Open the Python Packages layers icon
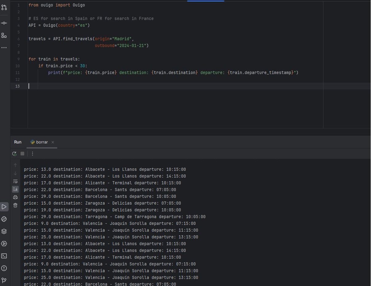 (x=4, y=231)
